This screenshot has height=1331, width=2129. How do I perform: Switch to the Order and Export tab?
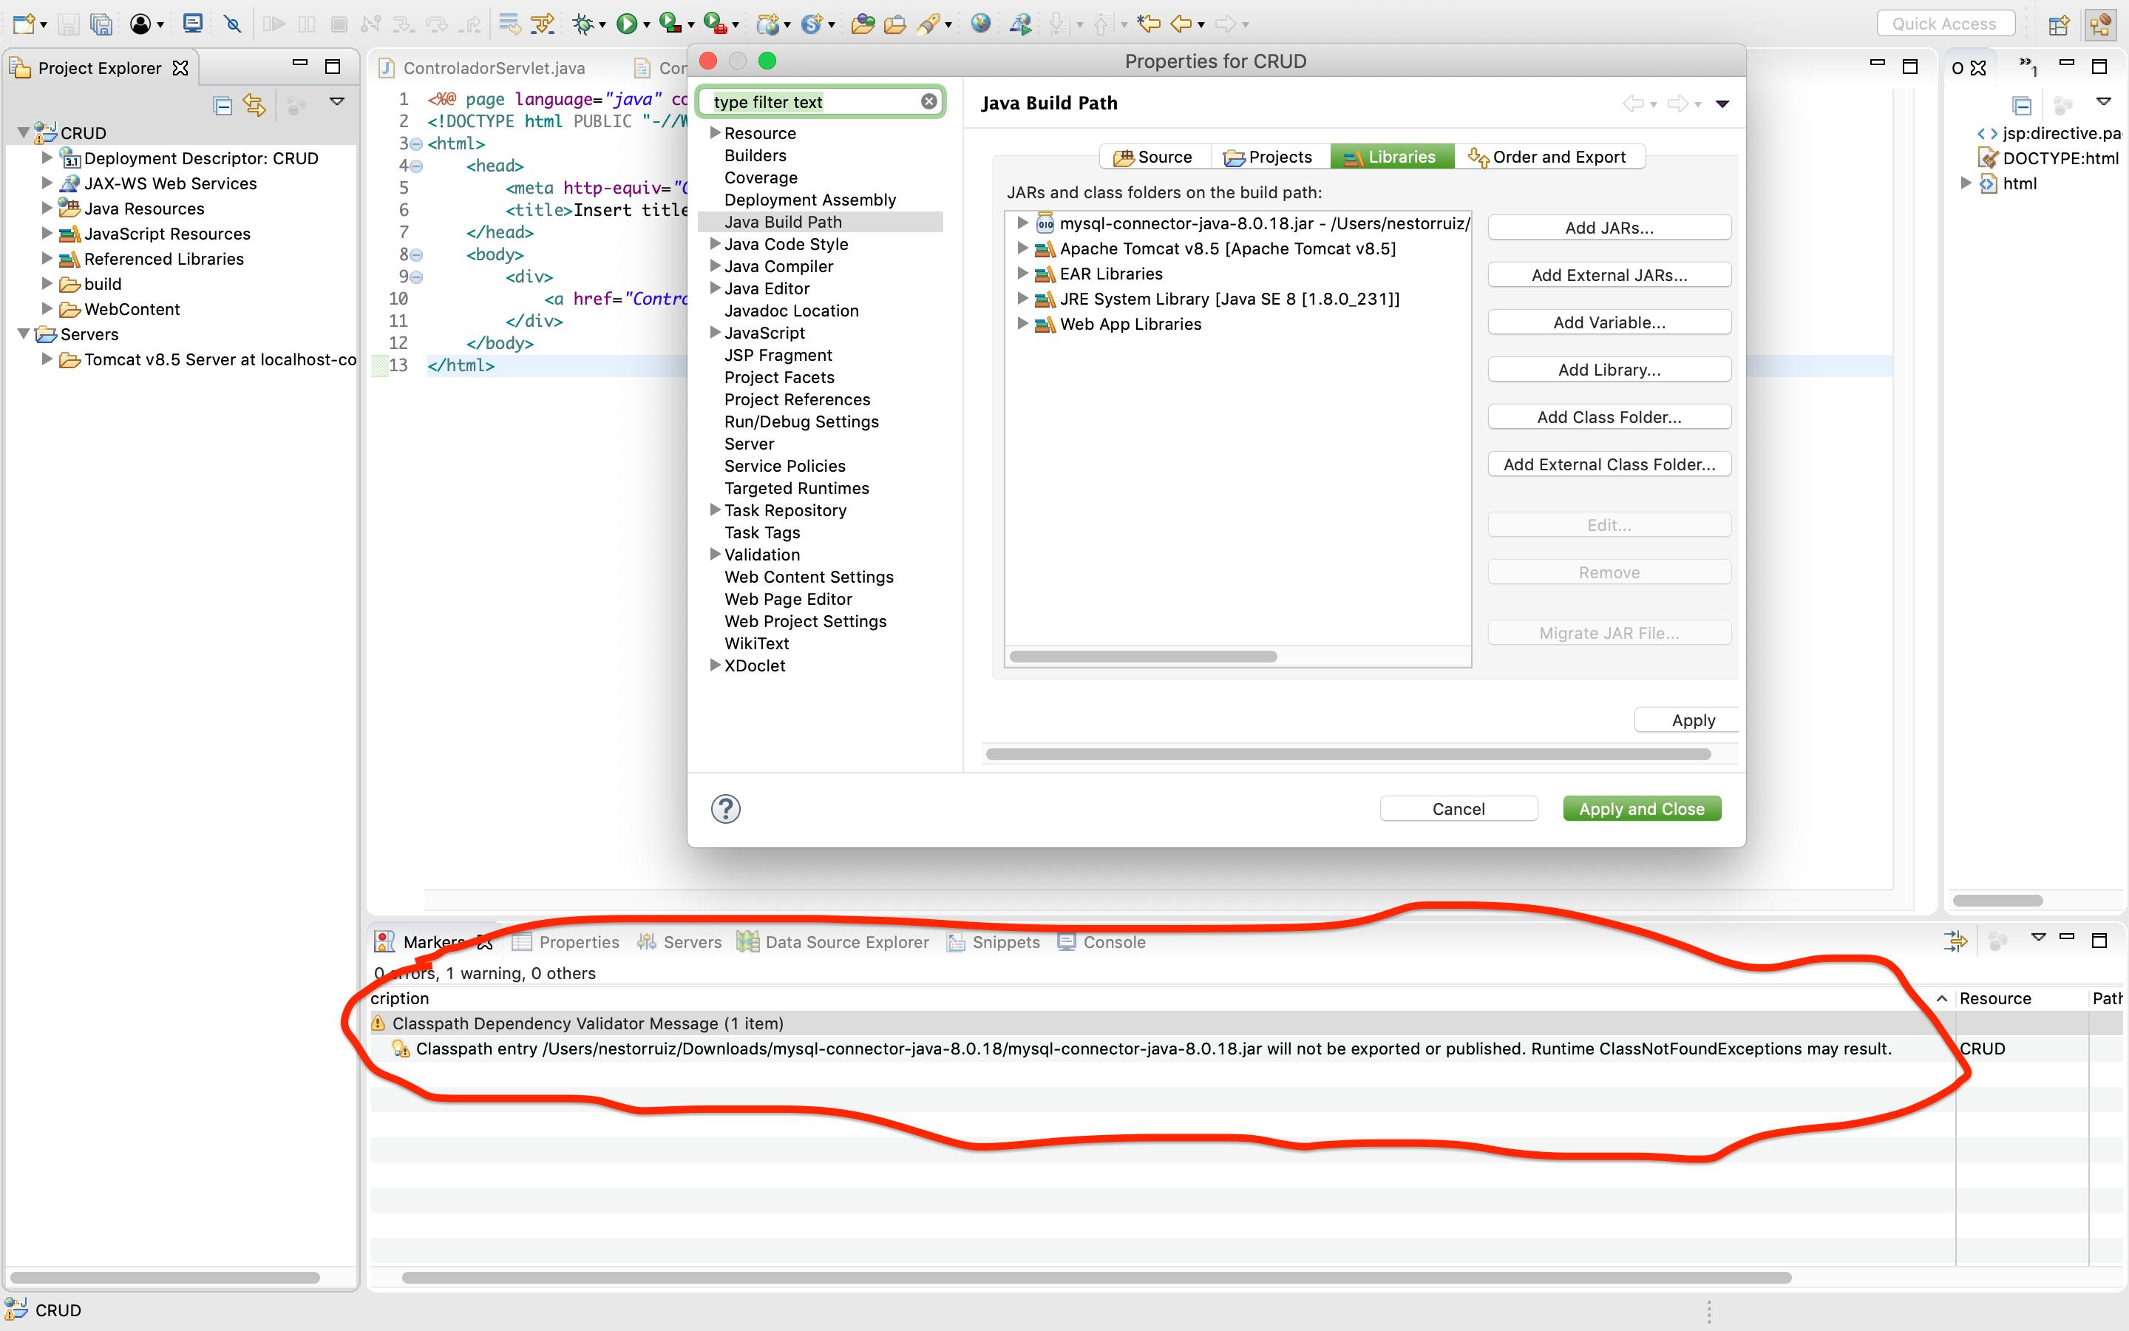[x=1549, y=157]
